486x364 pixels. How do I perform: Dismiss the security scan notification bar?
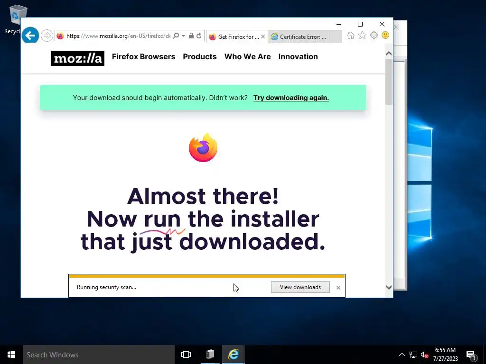[338, 288]
